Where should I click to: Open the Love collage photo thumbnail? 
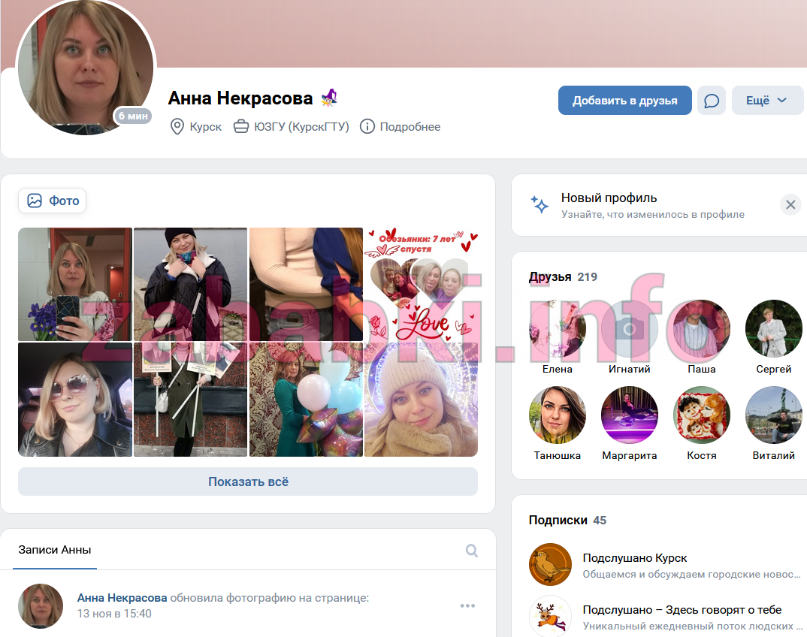coord(421,285)
